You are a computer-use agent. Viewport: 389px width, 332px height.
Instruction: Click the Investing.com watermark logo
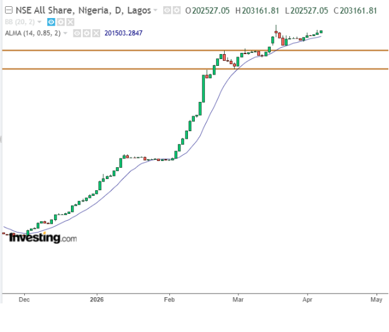42,238
